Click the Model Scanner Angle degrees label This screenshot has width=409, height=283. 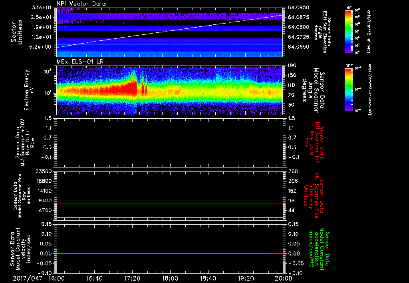[313, 90]
